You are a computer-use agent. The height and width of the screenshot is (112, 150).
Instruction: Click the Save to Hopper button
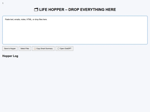10,49
